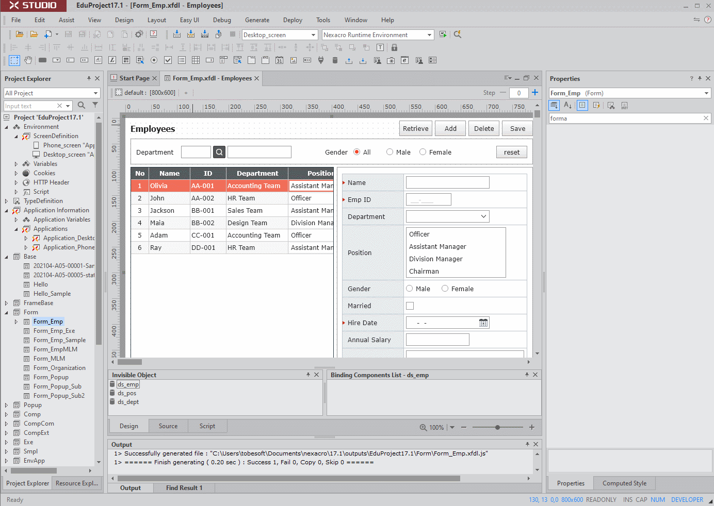Select the Hand pan tool in the toolbar
714x506 pixels.
pos(28,60)
